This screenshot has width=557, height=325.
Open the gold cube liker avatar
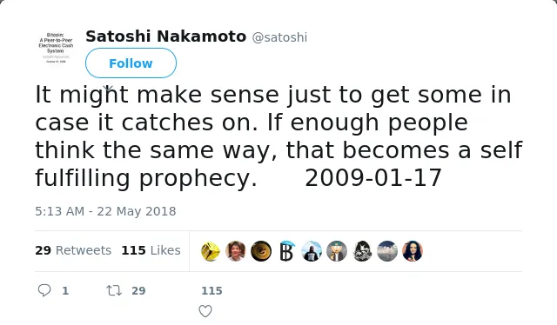(x=211, y=251)
